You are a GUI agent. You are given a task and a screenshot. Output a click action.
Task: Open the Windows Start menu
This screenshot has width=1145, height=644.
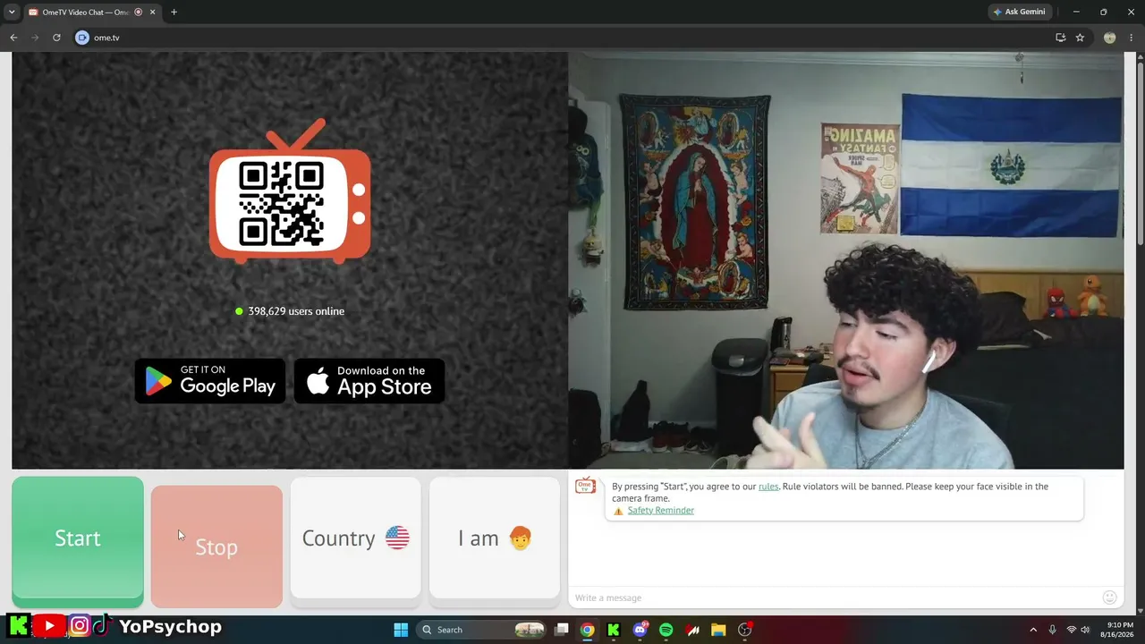[401, 630]
